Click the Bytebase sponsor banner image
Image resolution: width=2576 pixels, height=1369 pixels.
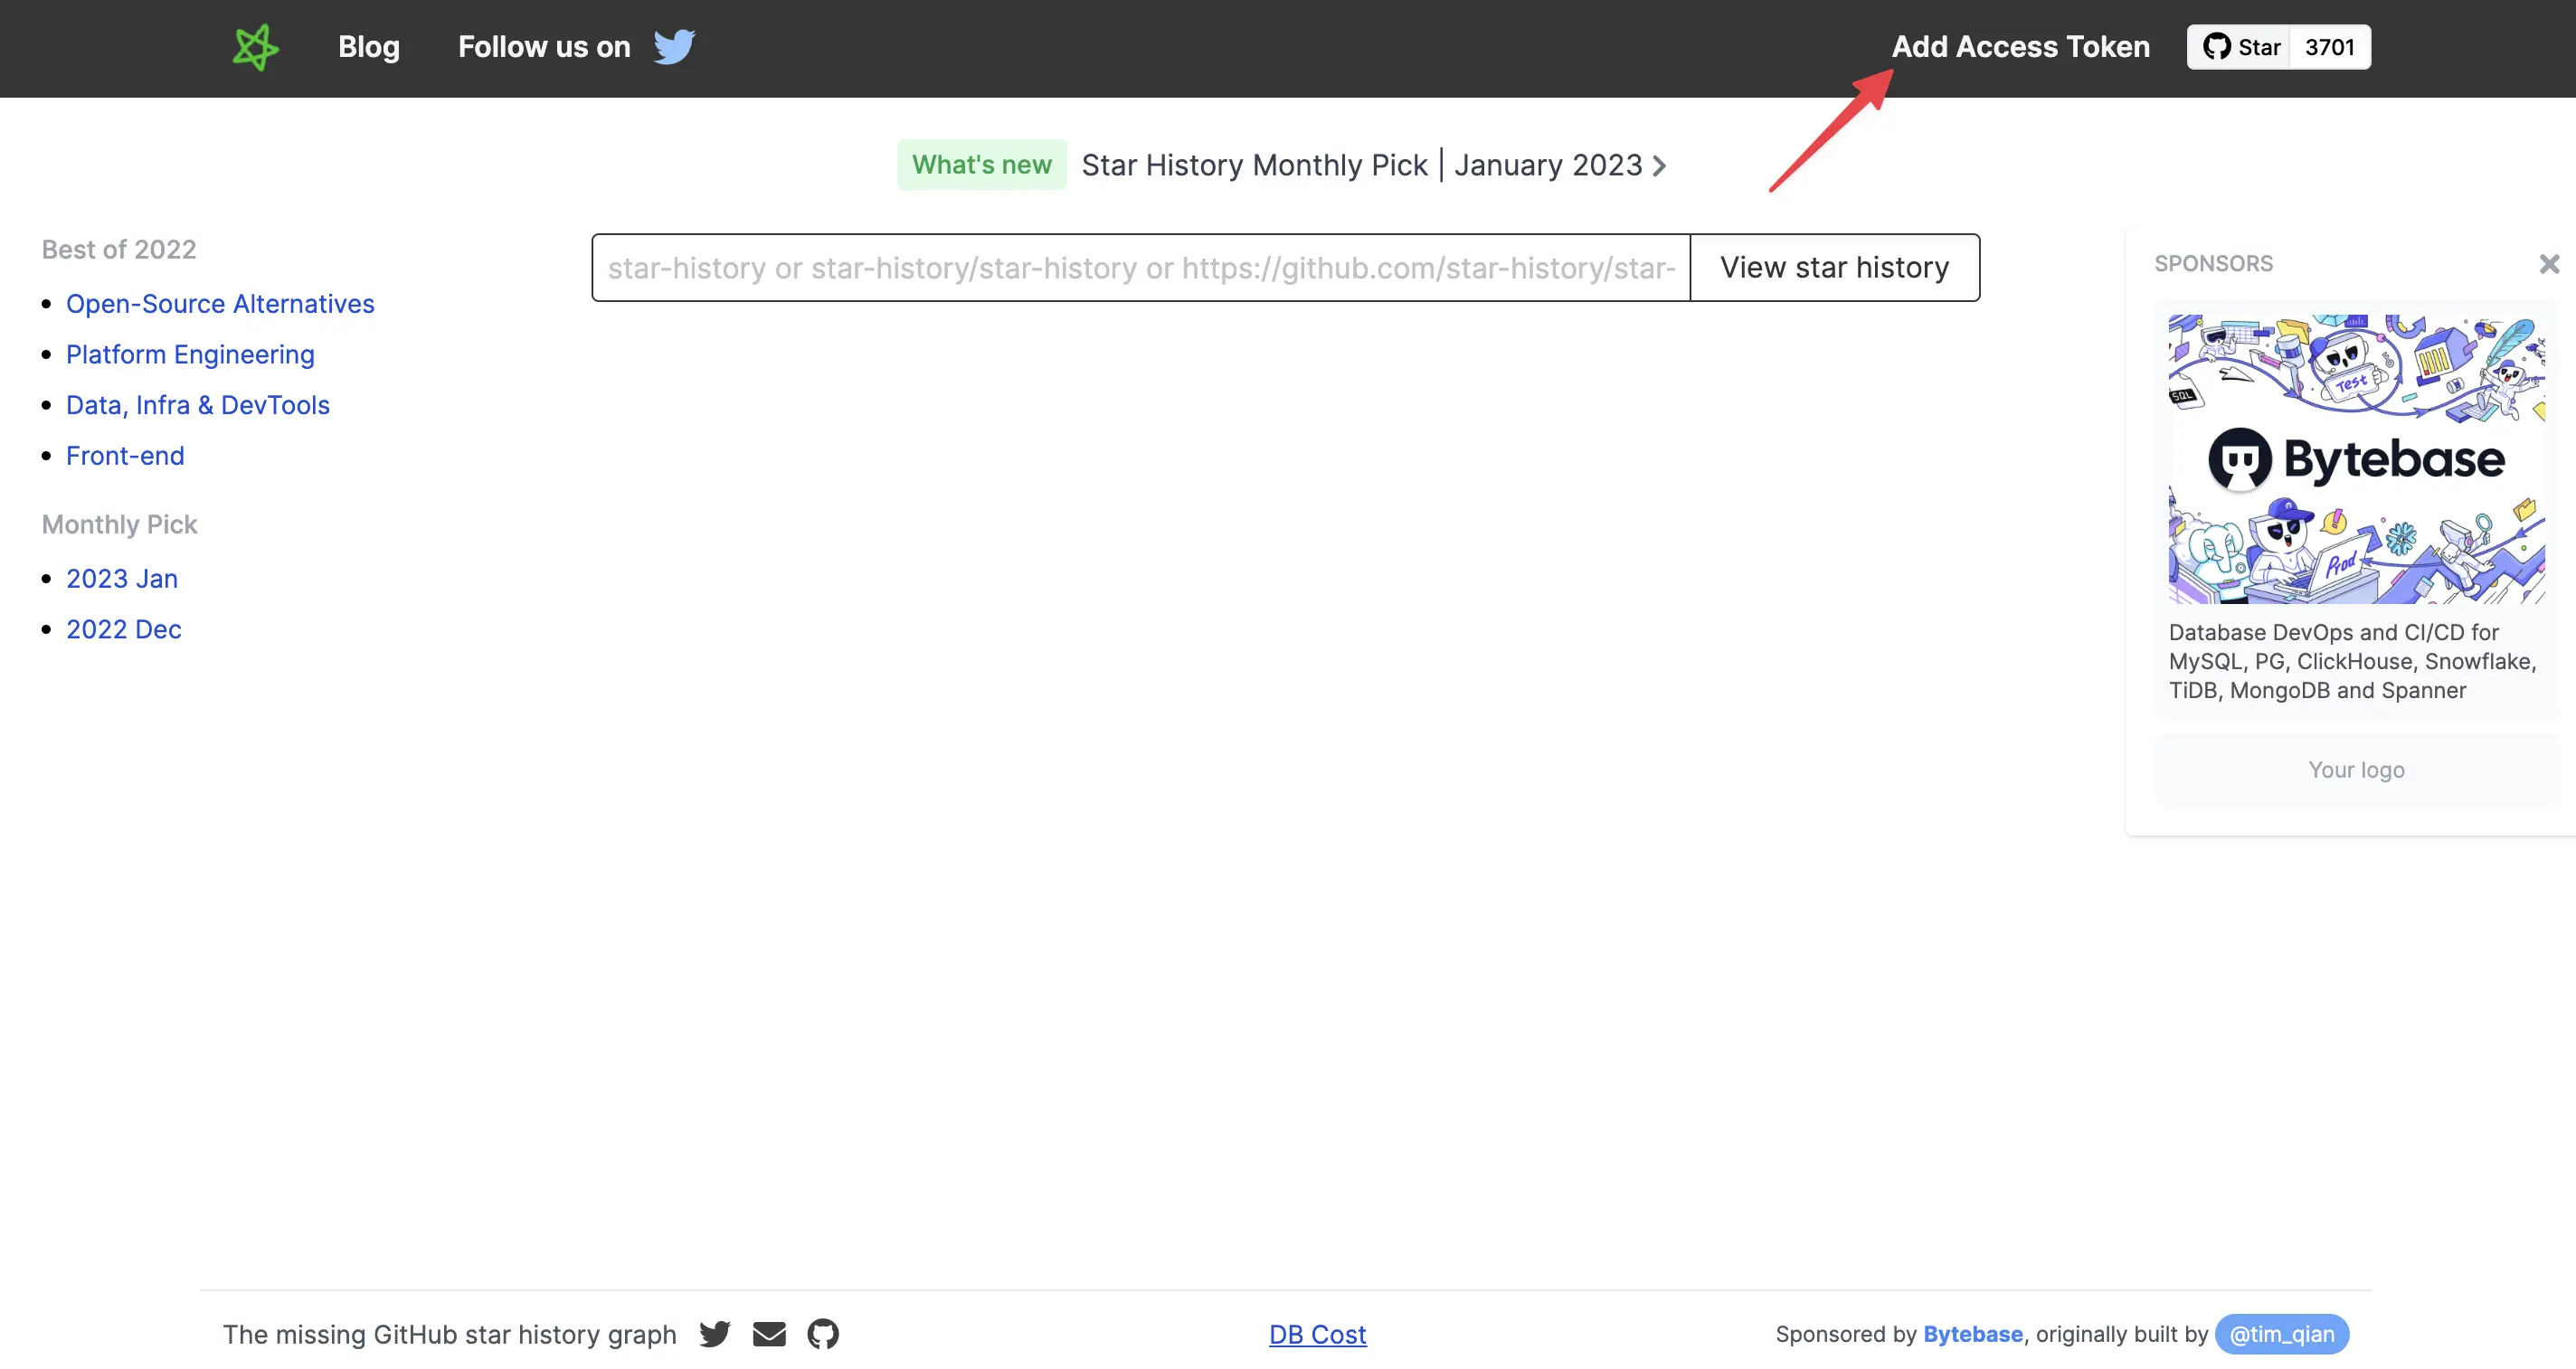(x=2356, y=459)
